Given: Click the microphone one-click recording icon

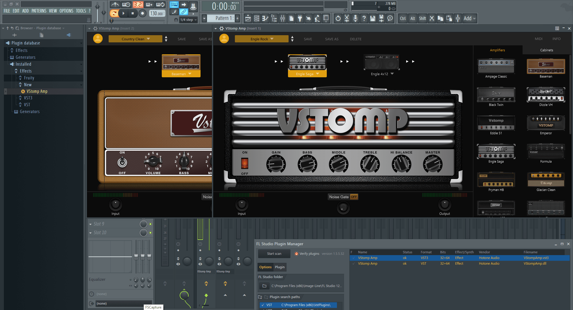Looking at the screenshot, I should (355, 18).
